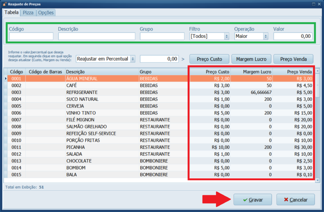Image resolution: width=324 pixels, height=212 pixels.
Task: Click the Cancelar button
Action: [x=295, y=200]
